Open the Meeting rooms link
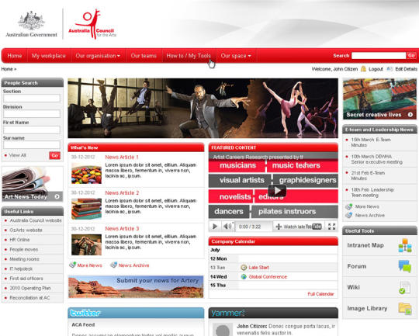This screenshot has height=336, width=419. point(24,259)
